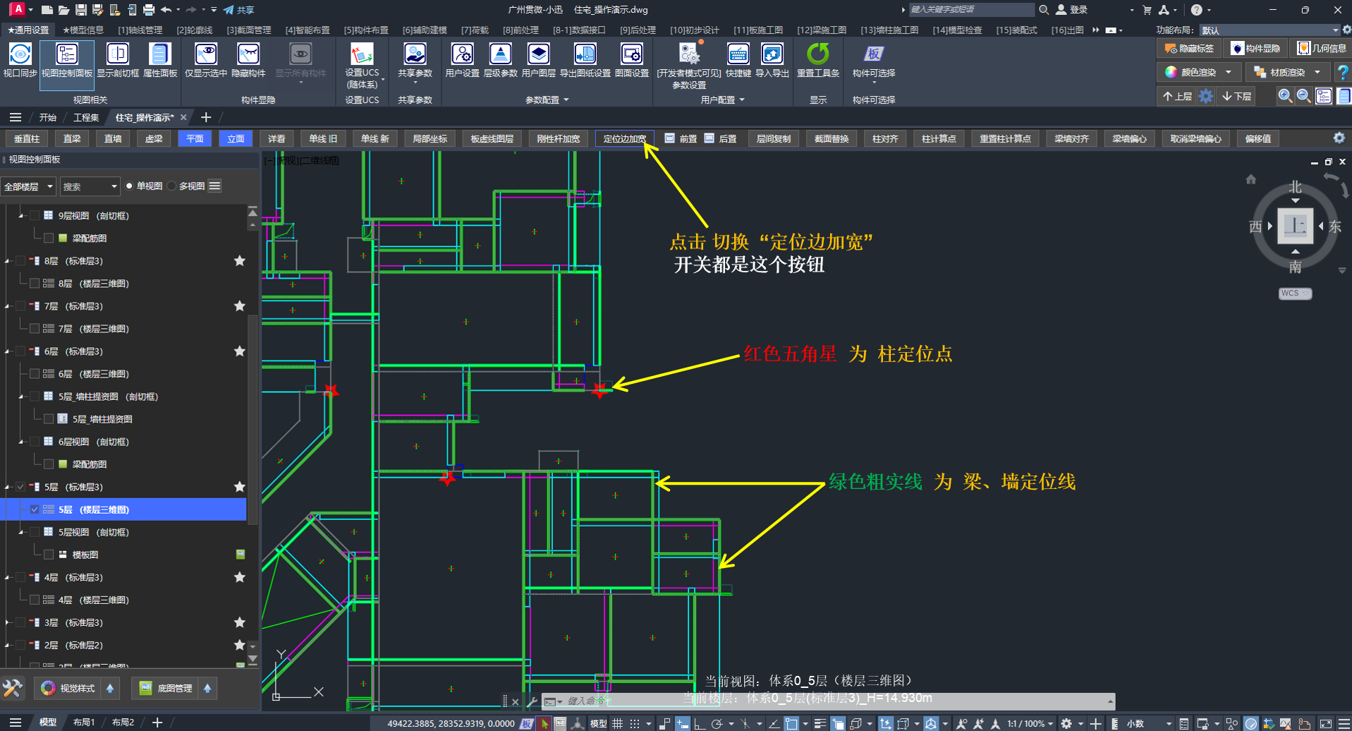Expand the 参数配置 panel dropdown
This screenshot has width=1352, height=731.
547,100
